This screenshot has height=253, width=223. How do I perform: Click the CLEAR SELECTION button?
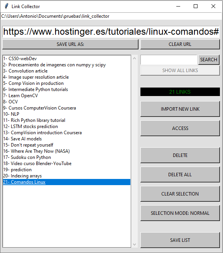180,194
